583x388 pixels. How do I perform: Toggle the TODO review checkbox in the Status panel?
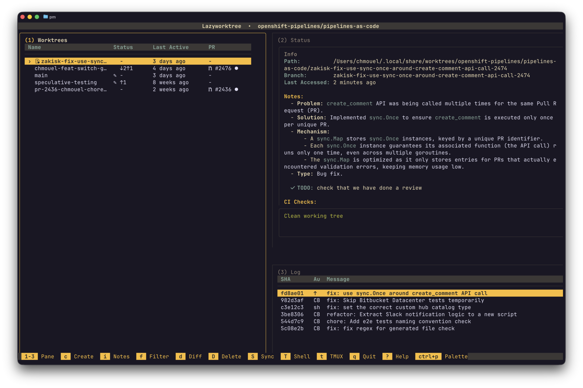pyautogui.click(x=292, y=188)
